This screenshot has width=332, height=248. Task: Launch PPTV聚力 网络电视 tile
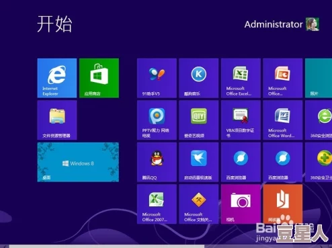click(x=157, y=120)
